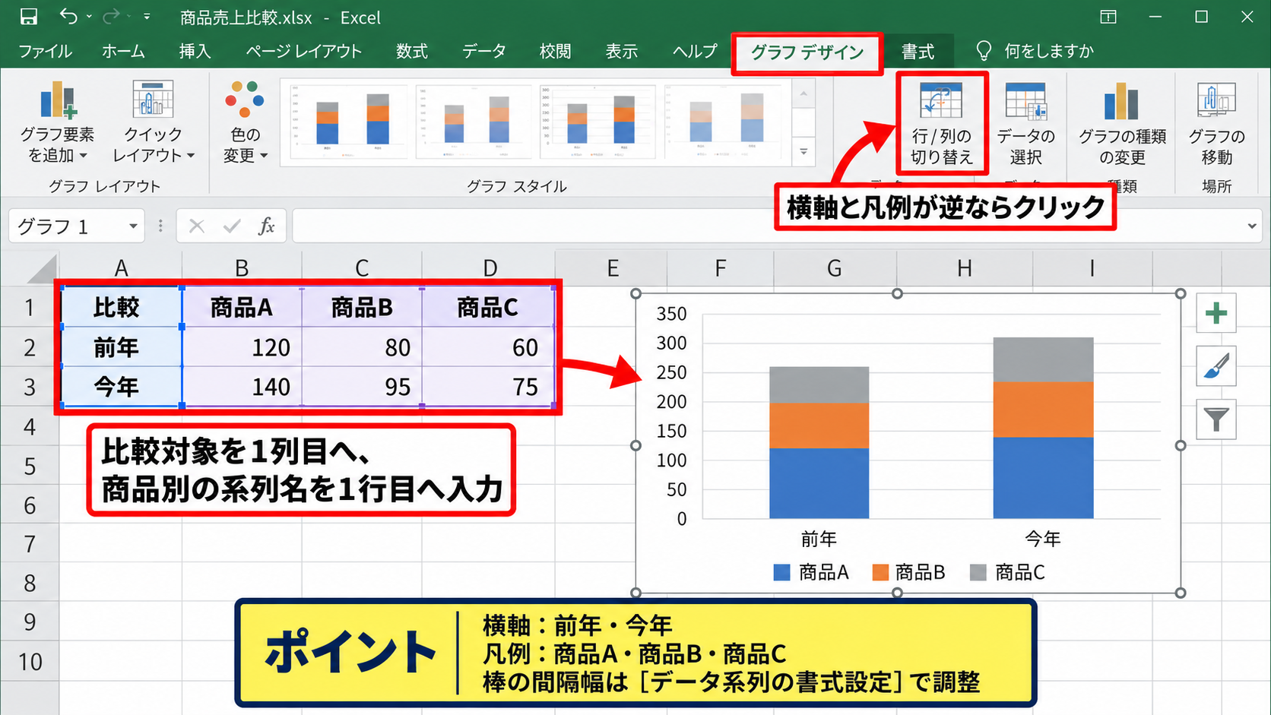Screen dimensions: 1271x715
Task: Click the chart styles paintbrush button
Action: (x=1216, y=366)
